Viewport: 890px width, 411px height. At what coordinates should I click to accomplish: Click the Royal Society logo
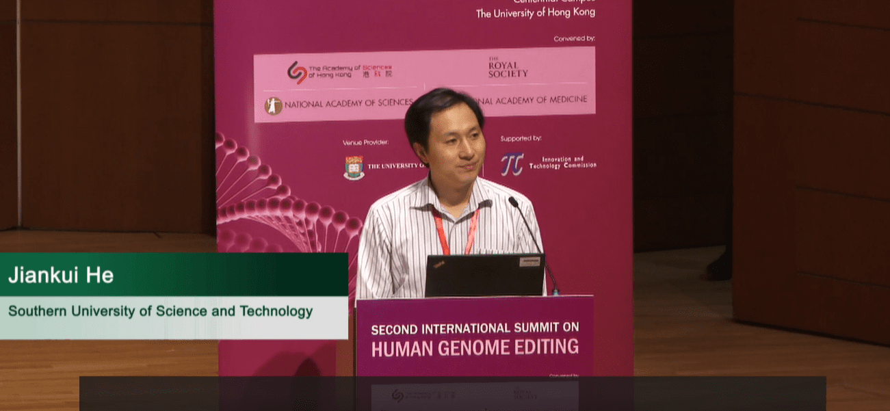point(508,68)
